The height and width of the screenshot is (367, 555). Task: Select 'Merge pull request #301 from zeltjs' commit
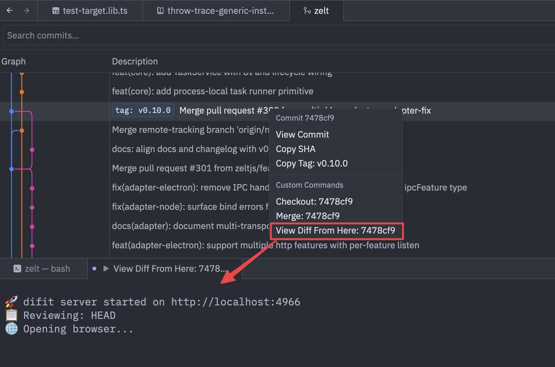coord(191,168)
